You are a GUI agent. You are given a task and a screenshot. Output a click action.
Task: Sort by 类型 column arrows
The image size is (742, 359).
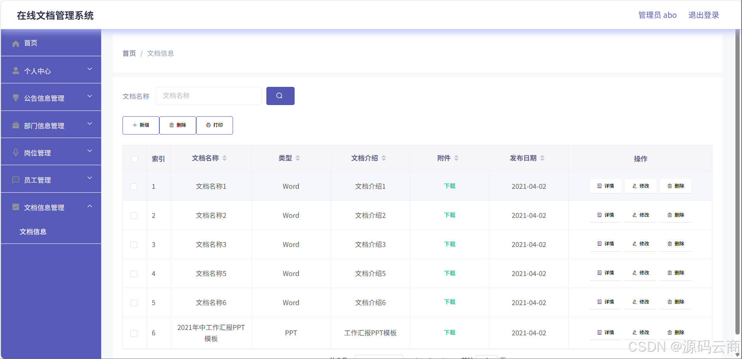pyautogui.click(x=298, y=158)
